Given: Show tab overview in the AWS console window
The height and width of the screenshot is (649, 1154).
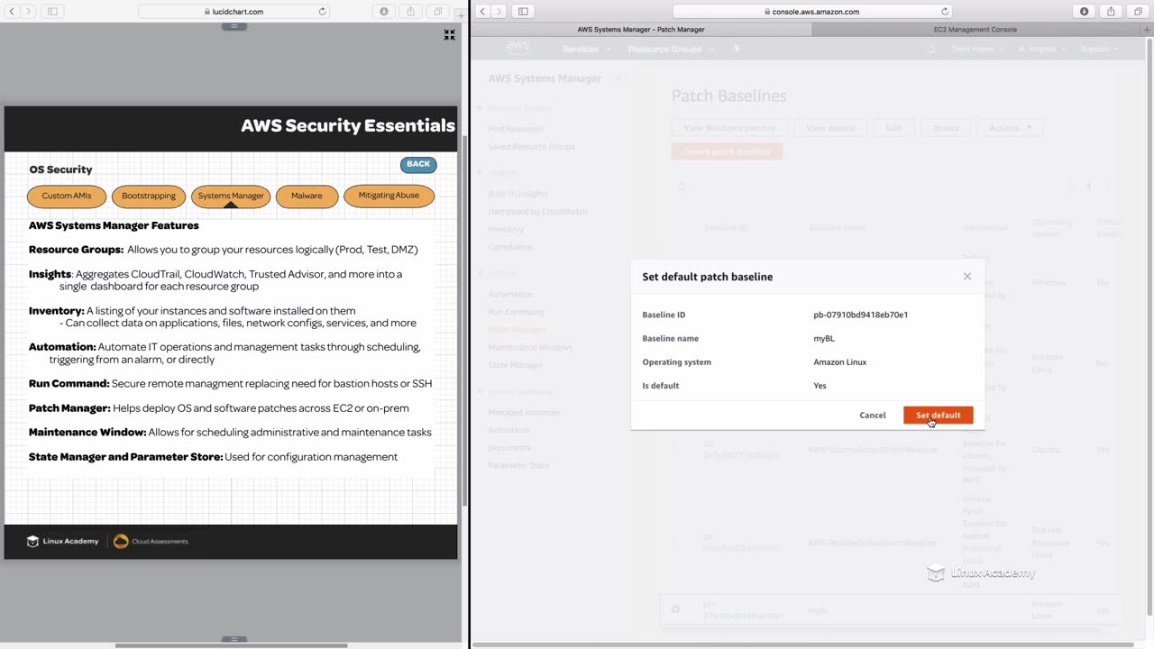Looking at the screenshot, I should [1138, 12].
